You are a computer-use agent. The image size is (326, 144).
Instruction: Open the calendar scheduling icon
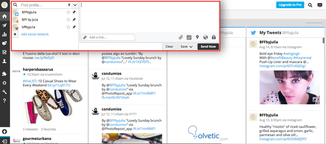coord(189,37)
